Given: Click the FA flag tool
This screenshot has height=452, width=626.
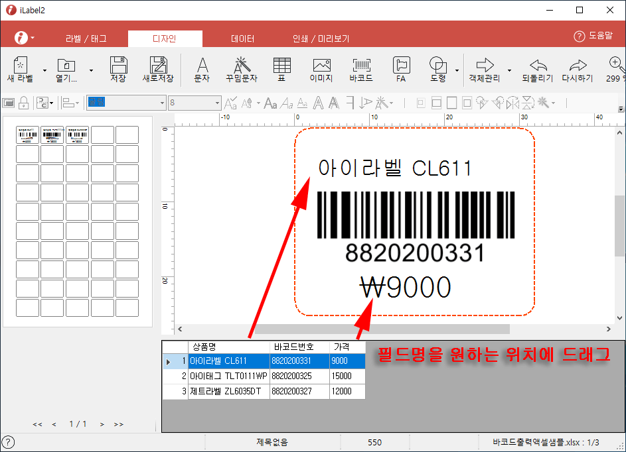Looking at the screenshot, I should [401, 70].
